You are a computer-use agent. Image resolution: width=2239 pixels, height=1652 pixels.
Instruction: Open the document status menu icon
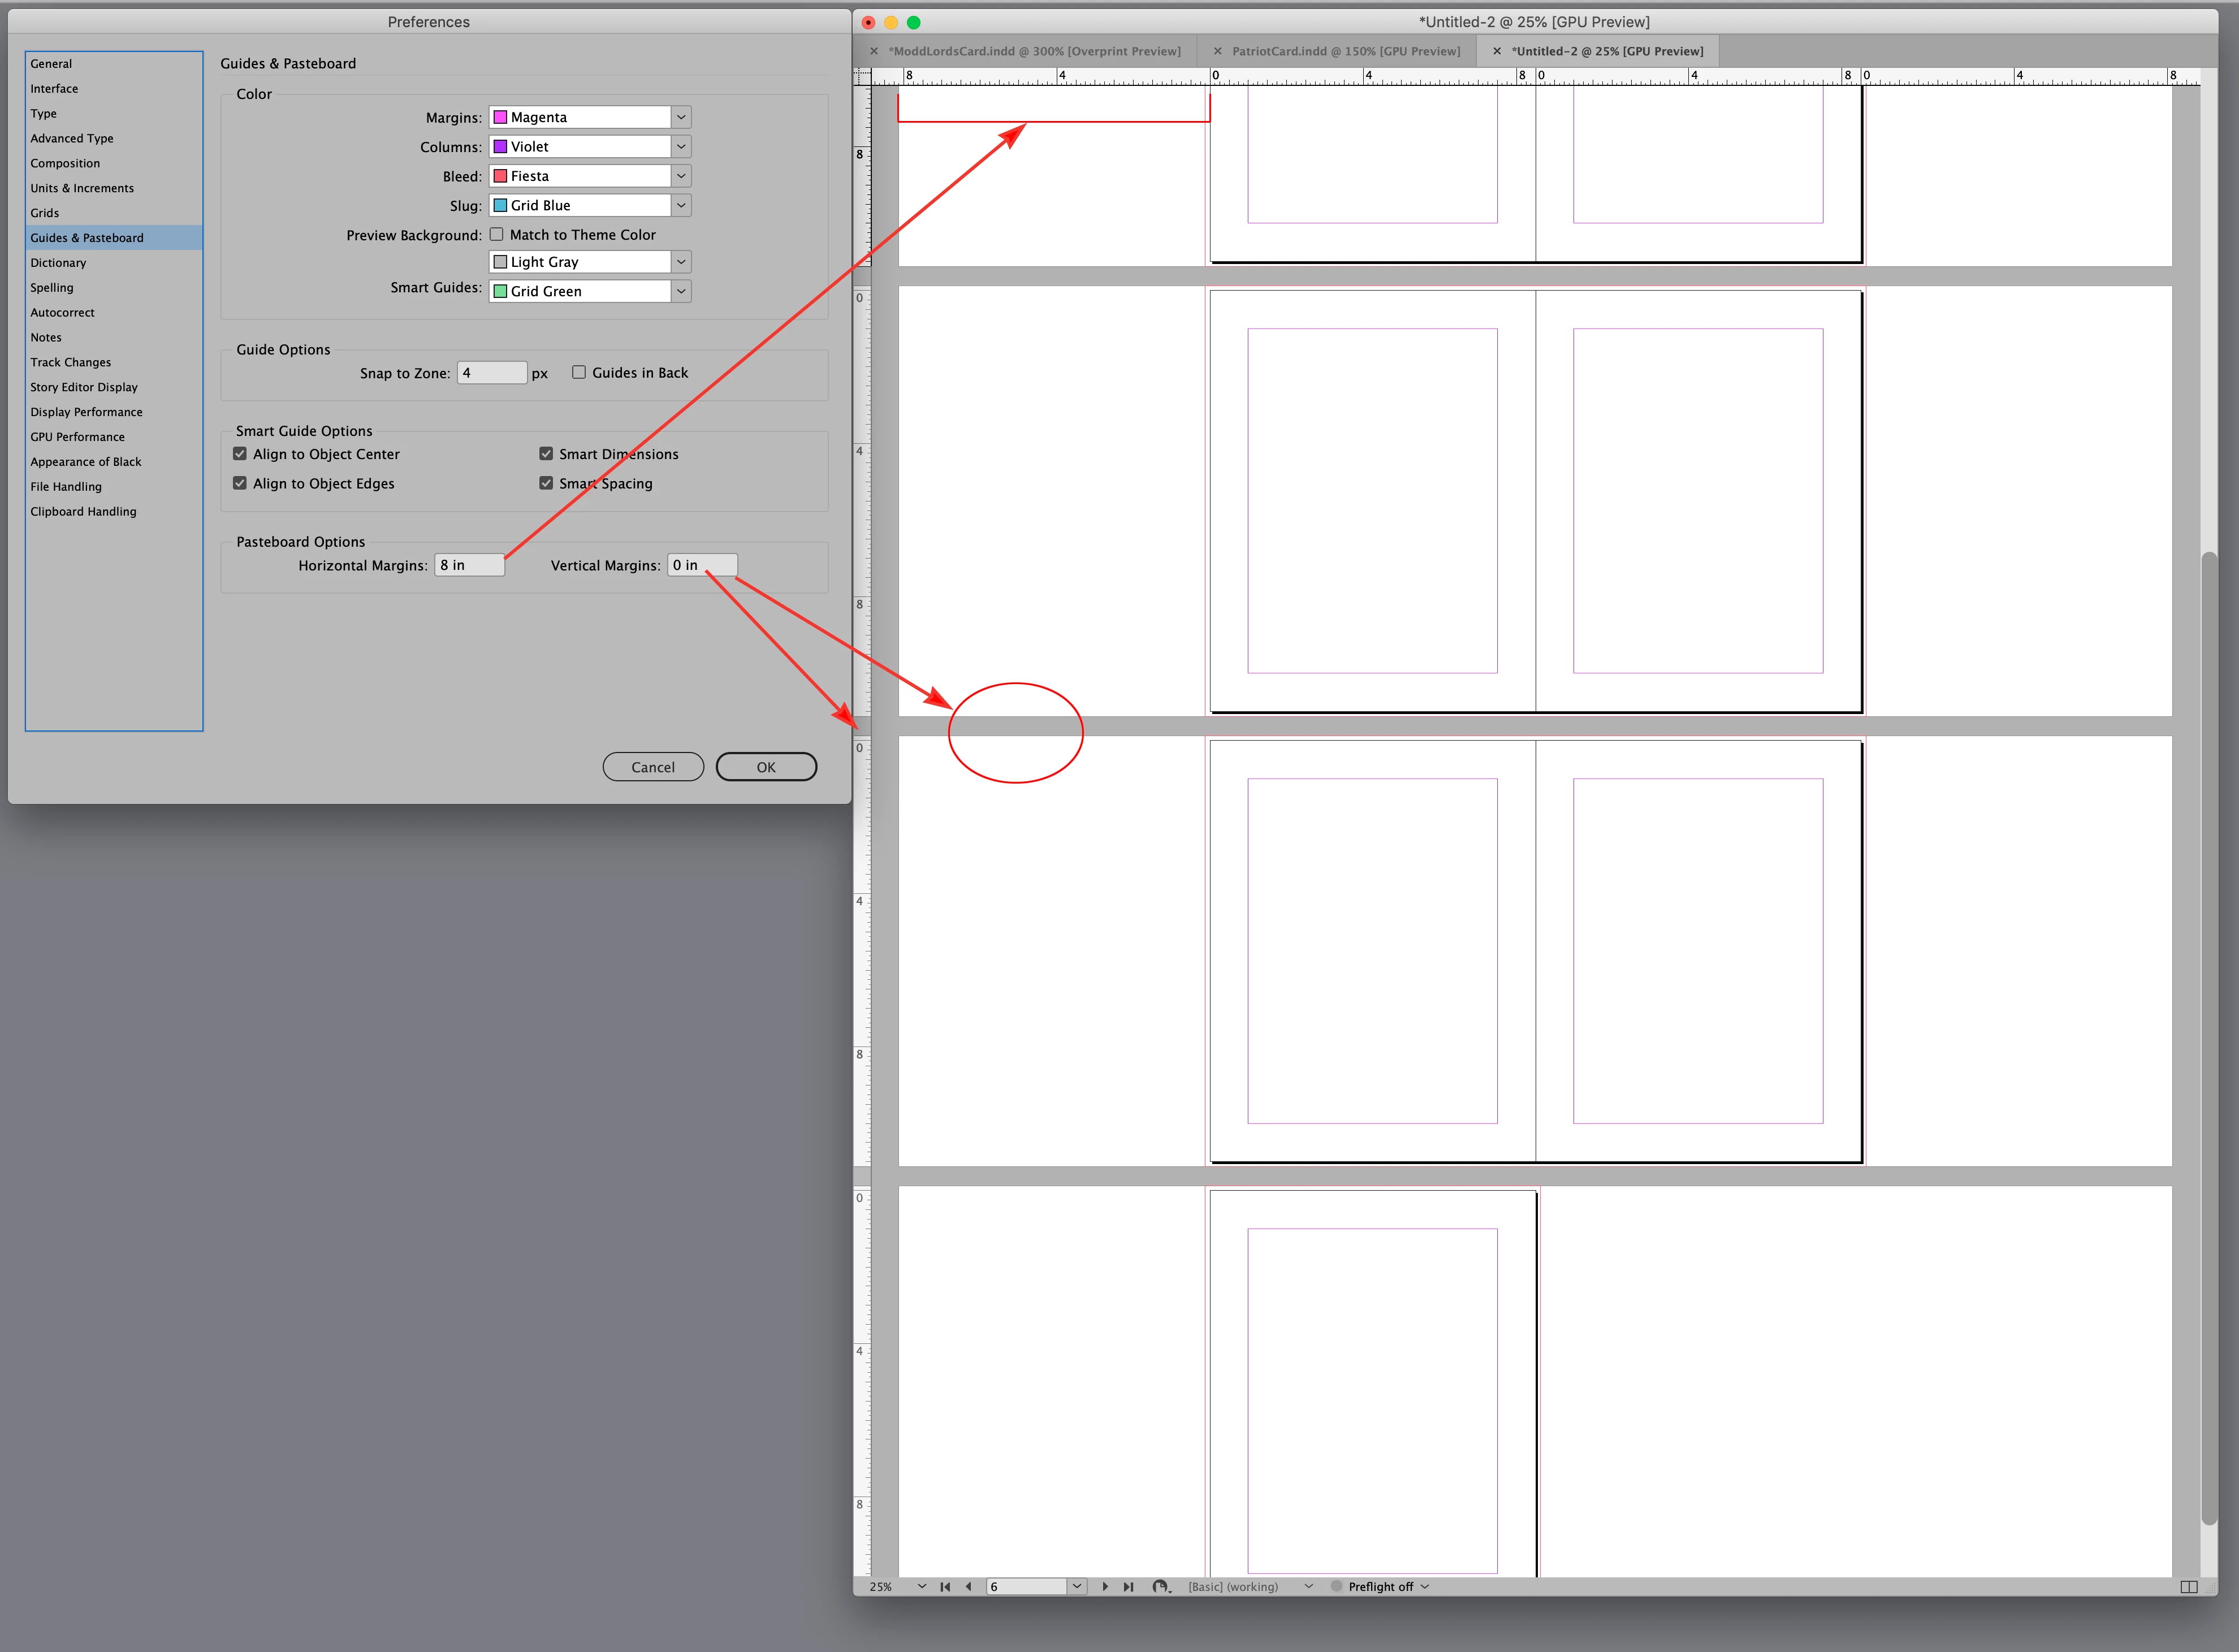pyautogui.click(x=1160, y=1586)
